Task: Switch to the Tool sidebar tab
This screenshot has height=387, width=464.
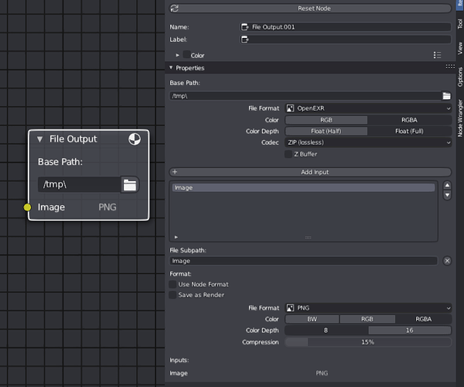Action: pos(460,24)
